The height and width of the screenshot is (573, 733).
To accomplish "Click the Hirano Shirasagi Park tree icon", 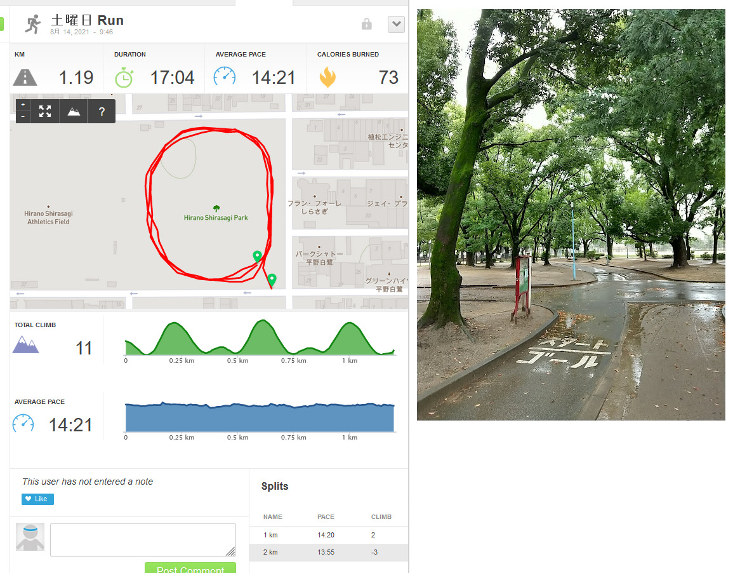I will point(216,208).
